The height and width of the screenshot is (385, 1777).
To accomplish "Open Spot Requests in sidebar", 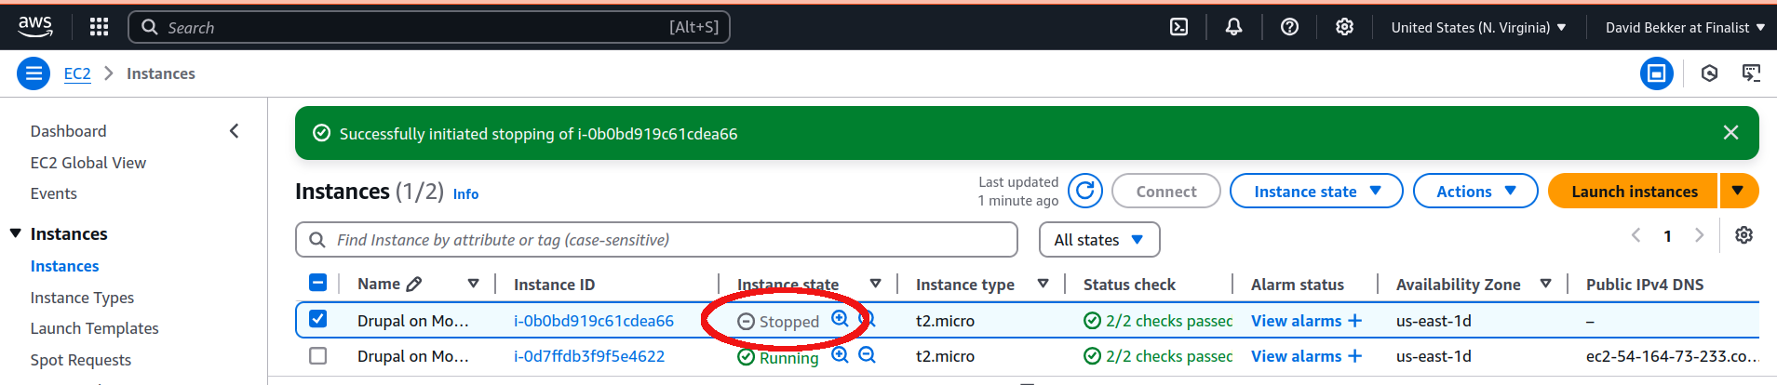I will tap(81, 360).
